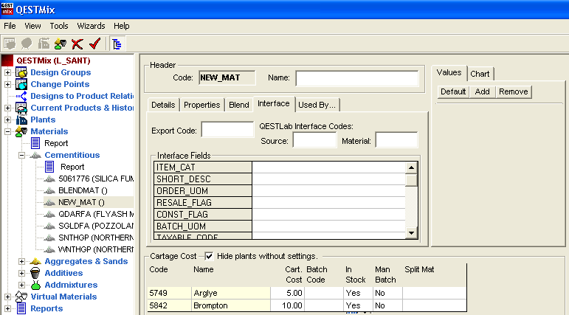
Task: Expand the Virtual Materials node
Action: click(x=8, y=297)
